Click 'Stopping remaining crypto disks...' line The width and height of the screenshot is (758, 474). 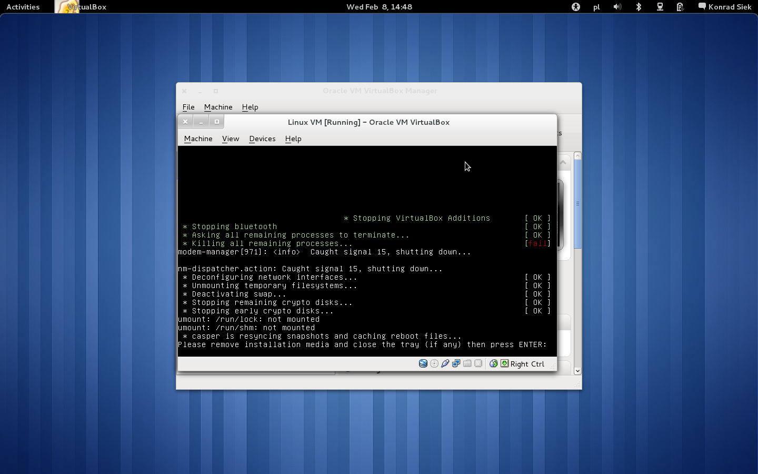(x=267, y=302)
